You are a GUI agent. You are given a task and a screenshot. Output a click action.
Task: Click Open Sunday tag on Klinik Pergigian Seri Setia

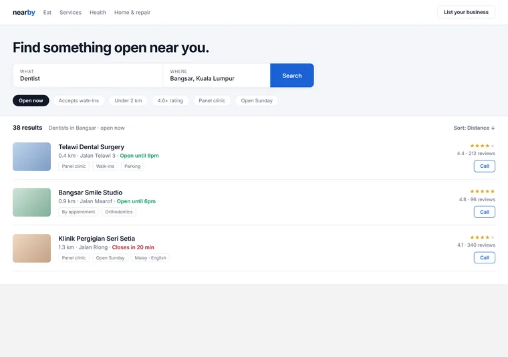coord(110,258)
